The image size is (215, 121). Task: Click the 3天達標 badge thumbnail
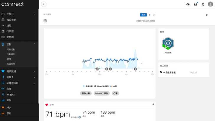[167, 43]
